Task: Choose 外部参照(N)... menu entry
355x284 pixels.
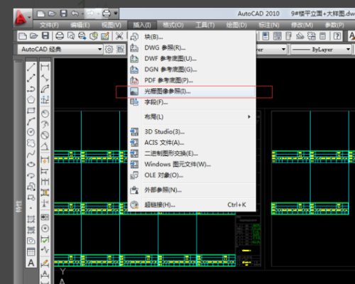Action: [x=192, y=190]
